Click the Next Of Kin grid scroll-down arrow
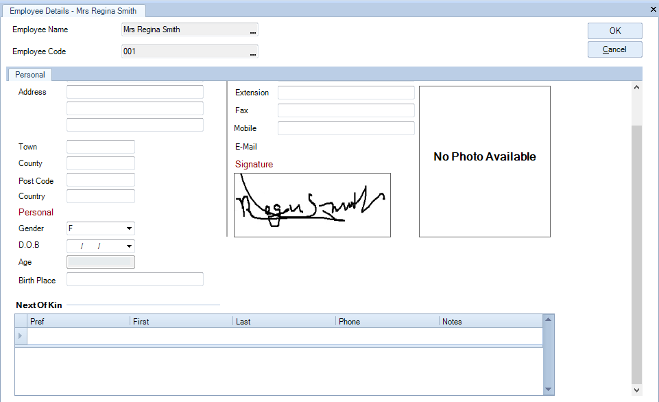659x402 pixels. [x=548, y=390]
